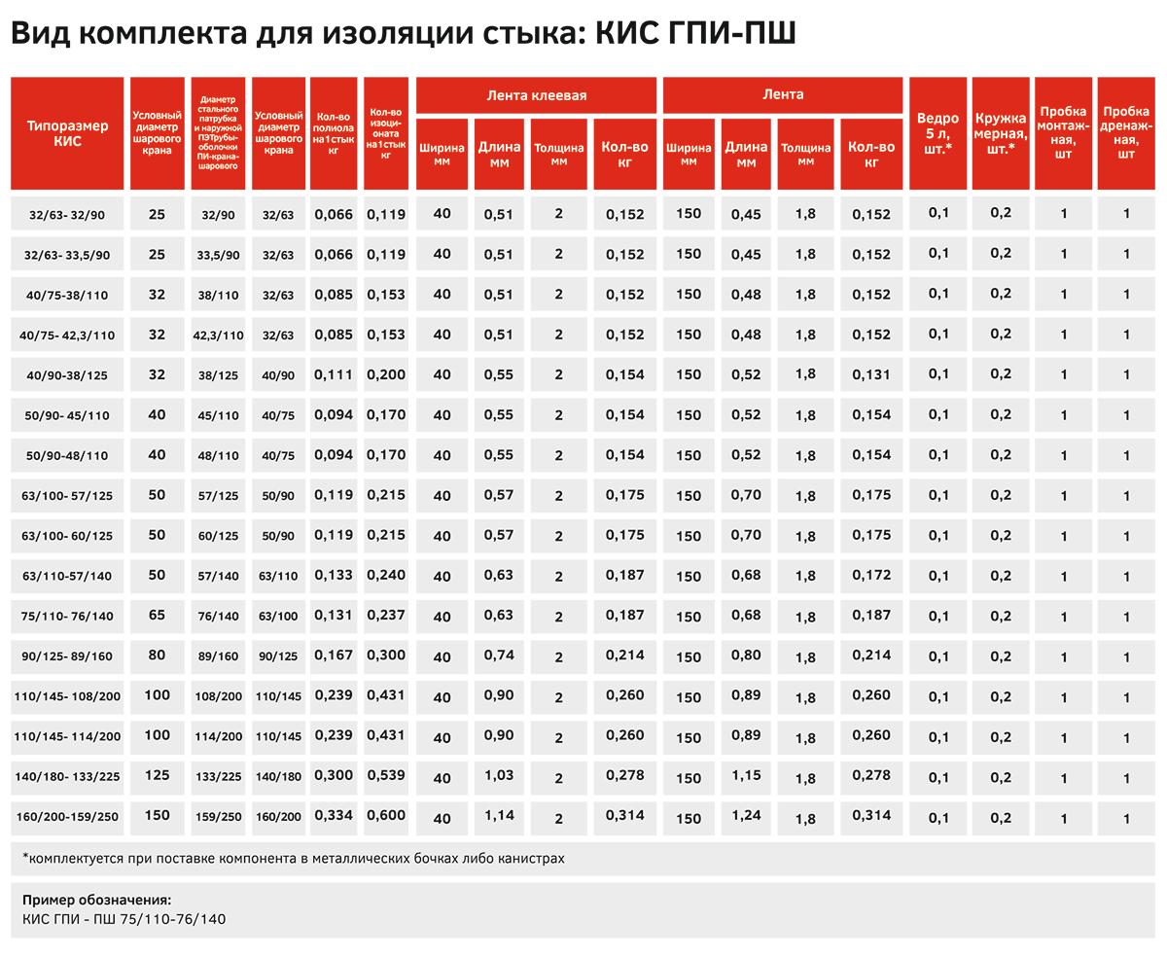Click the 'Типоразмер КИС' column header
This screenshot has height=957, width=1167.
[67, 133]
